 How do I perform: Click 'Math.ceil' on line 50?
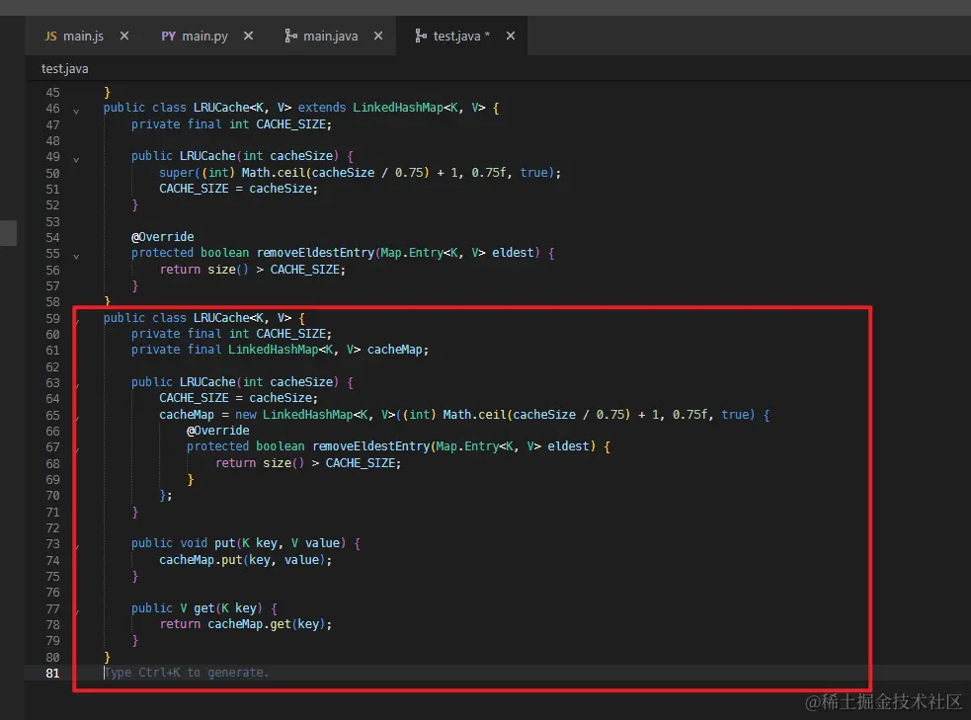[273, 172]
